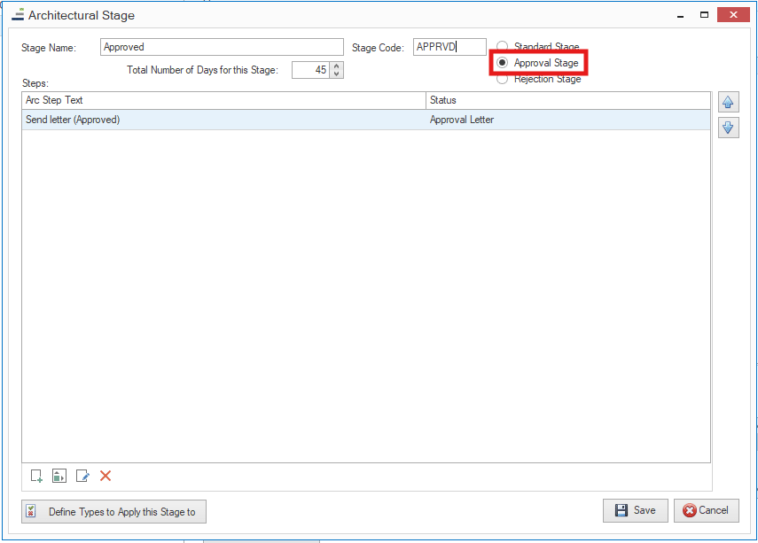Viewport: 758px width, 543px height.
Task: Increase total number of days for stage
Action: (x=337, y=66)
